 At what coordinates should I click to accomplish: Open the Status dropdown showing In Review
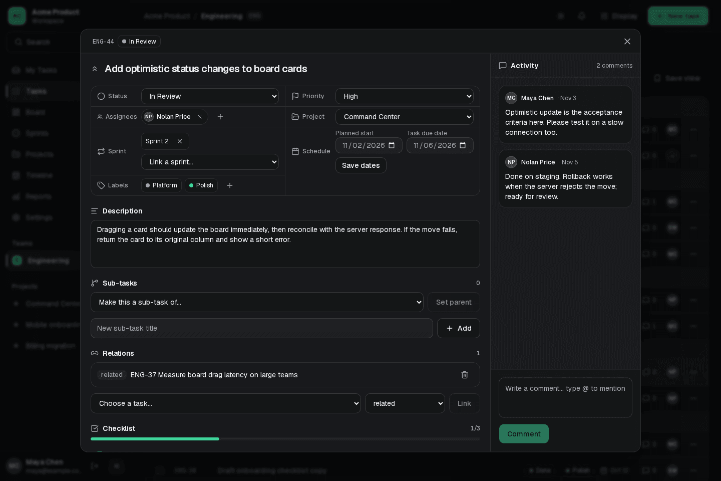pyautogui.click(x=210, y=96)
